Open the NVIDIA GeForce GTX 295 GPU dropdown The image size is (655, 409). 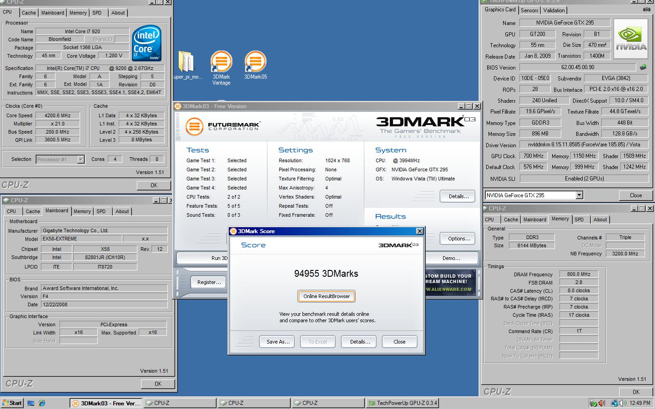[579, 195]
